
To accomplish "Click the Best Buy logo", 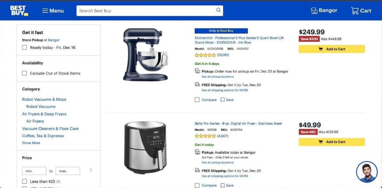I will click(x=19, y=11).
